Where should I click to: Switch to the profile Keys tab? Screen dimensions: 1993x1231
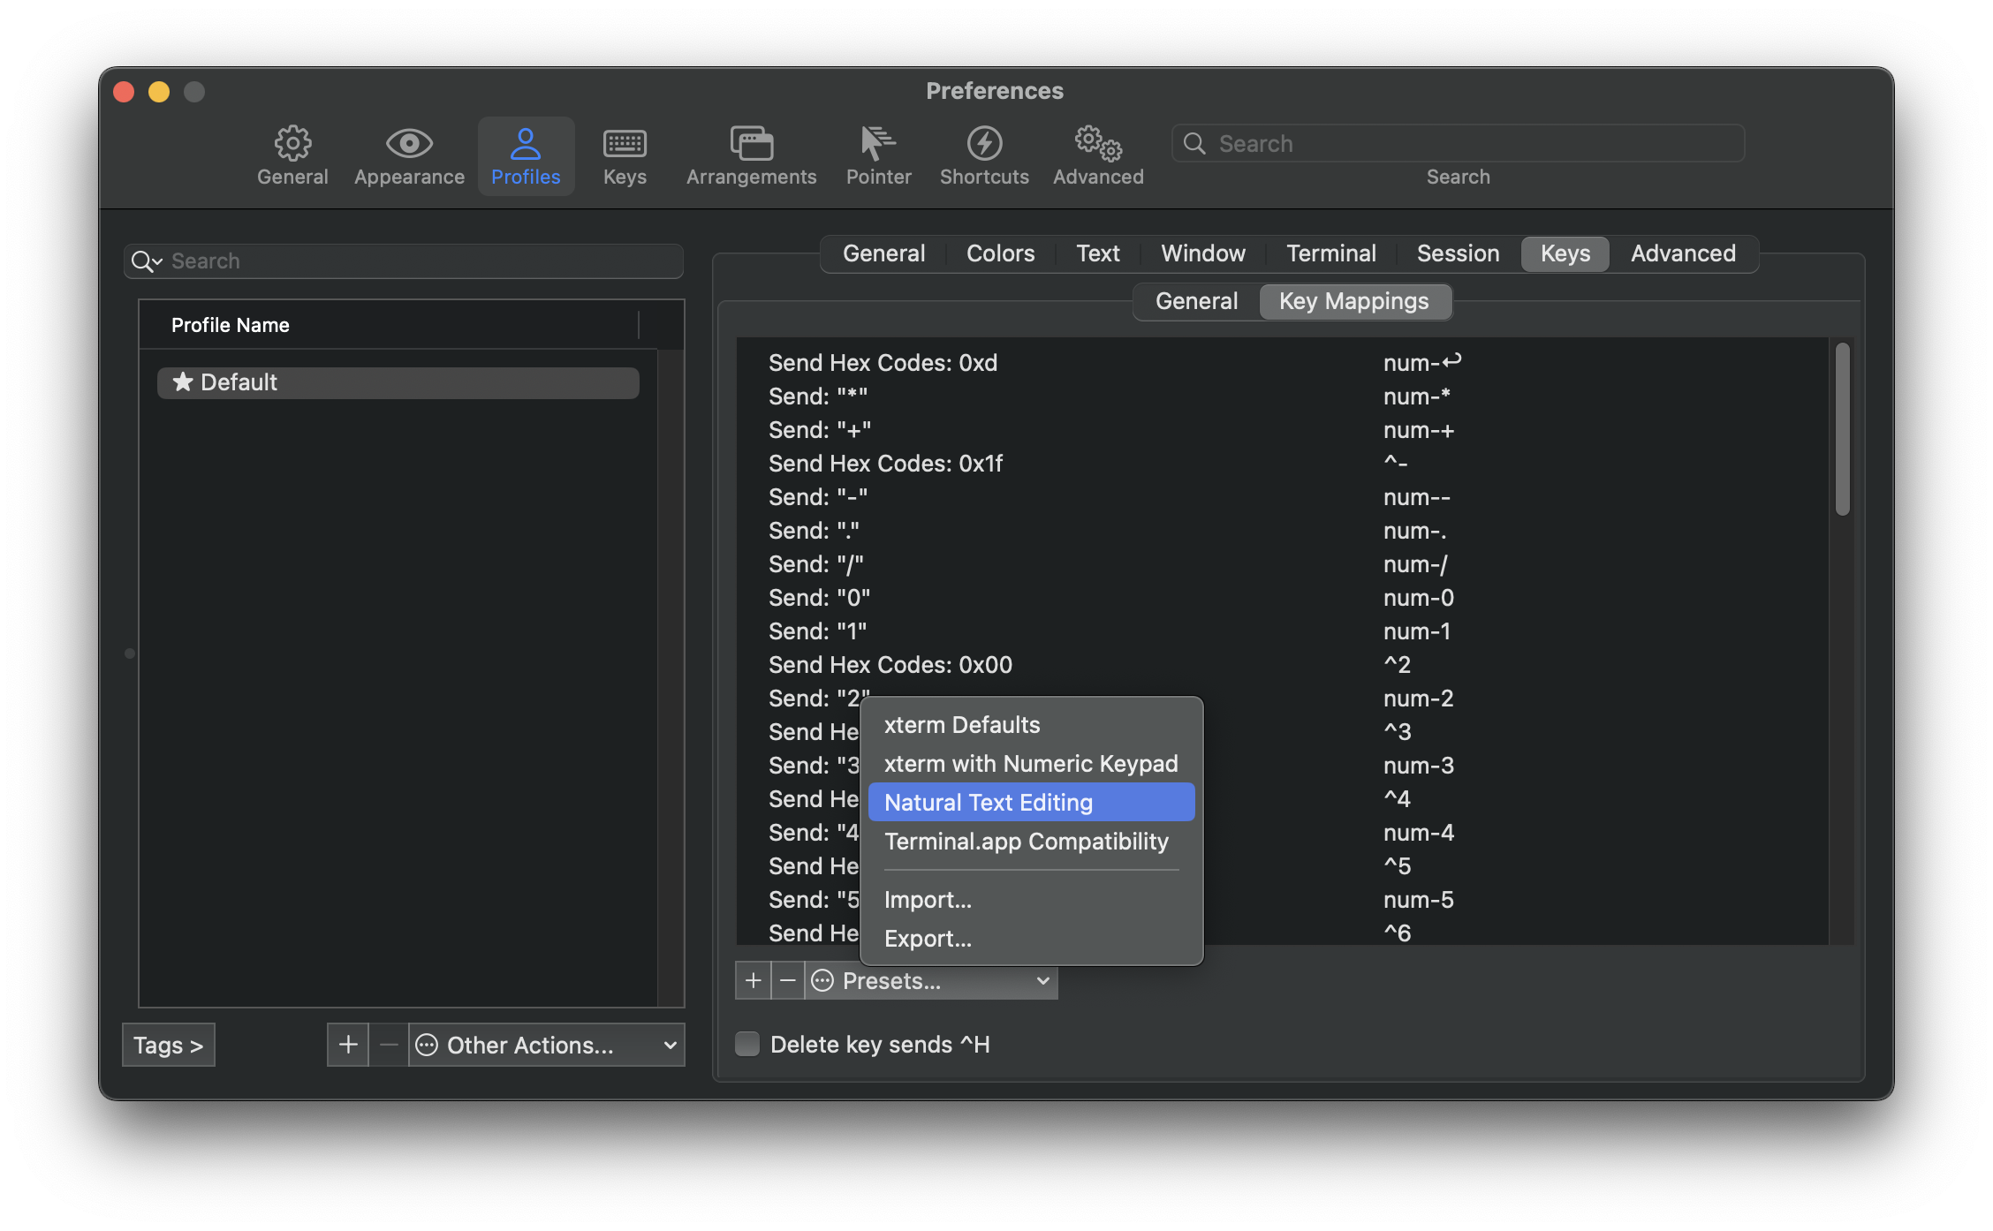click(1565, 253)
